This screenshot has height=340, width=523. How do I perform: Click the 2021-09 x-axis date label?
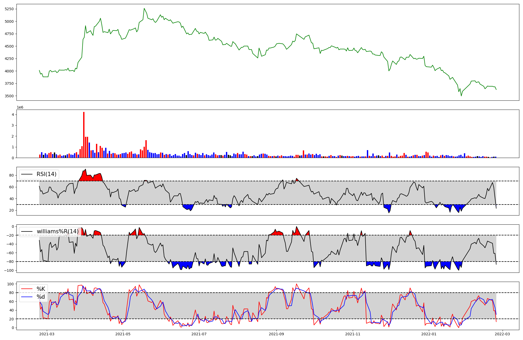pyautogui.click(x=276, y=334)
